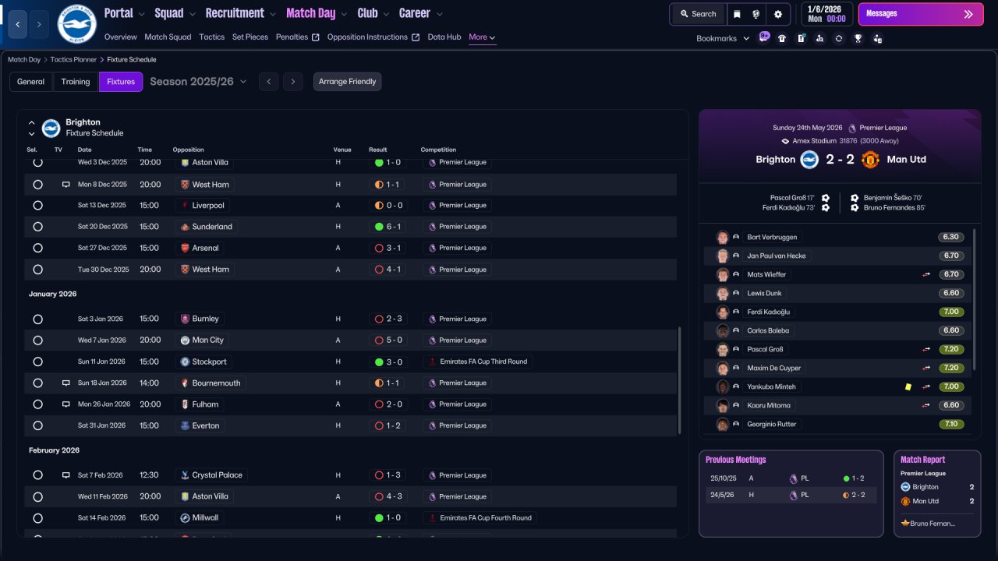Select the Burnley fixture radio button
Screen dimensions: 998x561
click(x=37, y=319)
